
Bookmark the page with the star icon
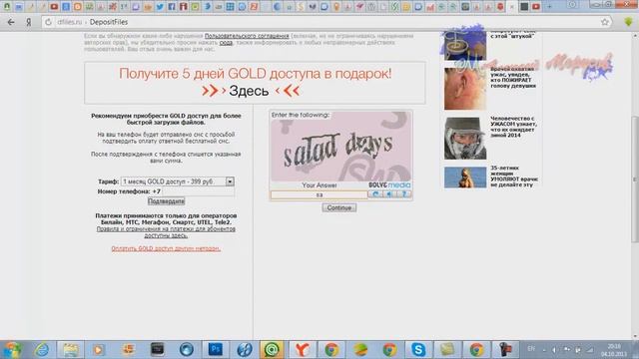point(605,22)
